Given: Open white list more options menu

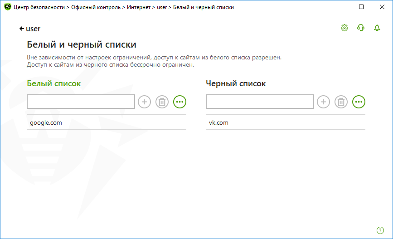Looking at the screenshot, I should pyautogui.click(x=180, y=102).
